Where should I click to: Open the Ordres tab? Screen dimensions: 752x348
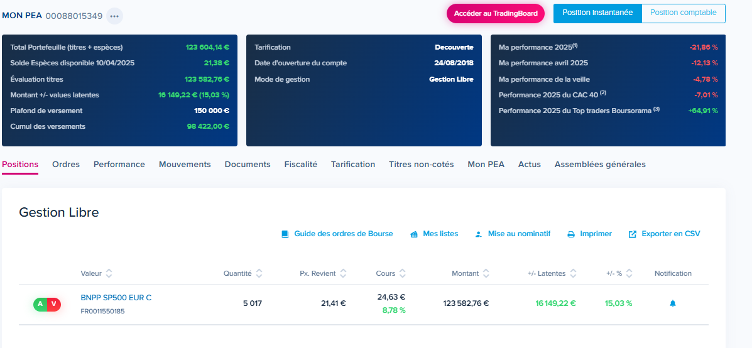point(66,165)
